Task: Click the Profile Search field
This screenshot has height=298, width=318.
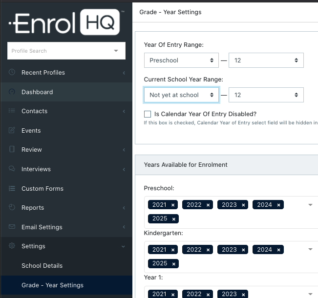Action: (61, 51)
